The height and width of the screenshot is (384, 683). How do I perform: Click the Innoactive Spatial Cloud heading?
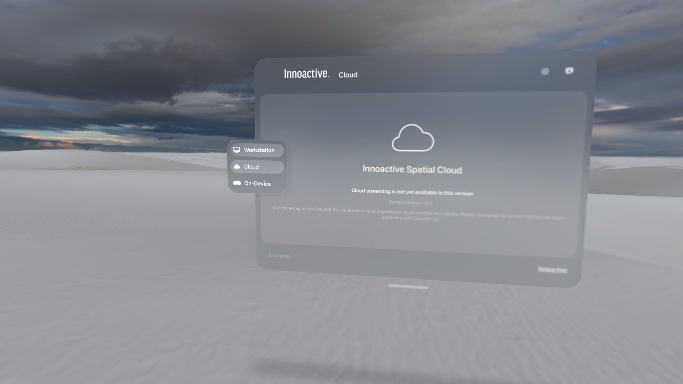coord(412,170)
